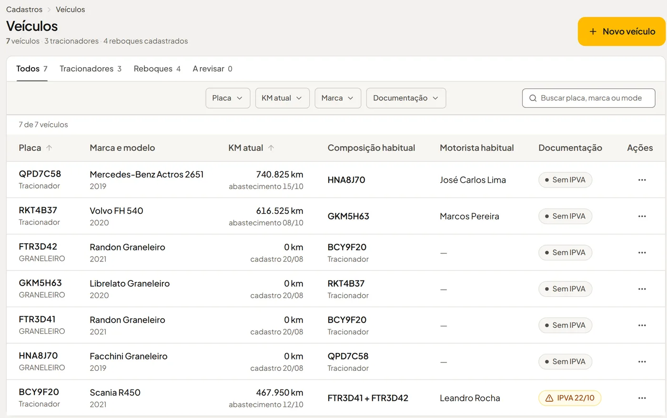The height and width of the screenshot is (418, 667).
Task: Click Sem IPVA badge for QPD7C58
Action: (565, 180)
